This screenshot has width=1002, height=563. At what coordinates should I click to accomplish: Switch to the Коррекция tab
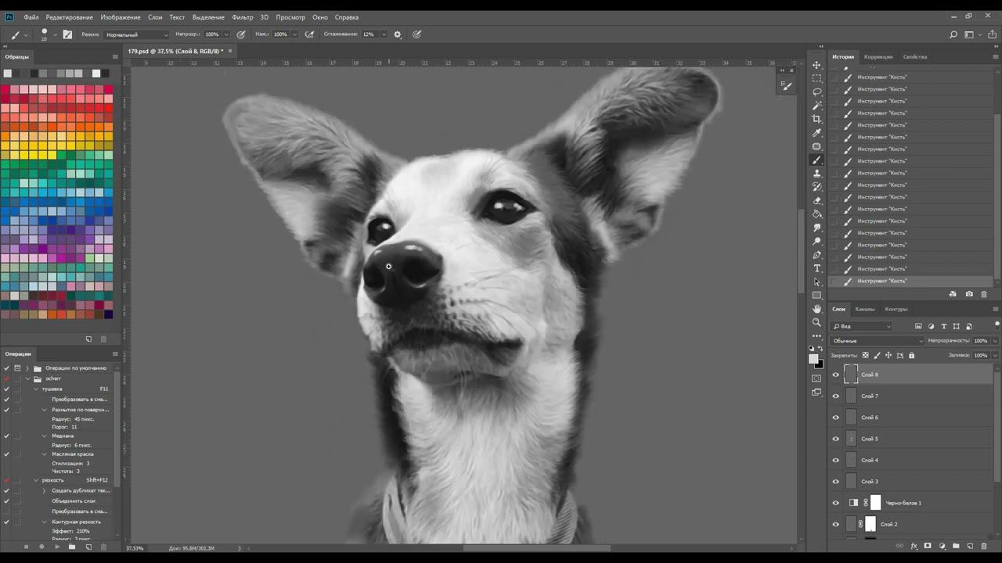coord(878,57)
